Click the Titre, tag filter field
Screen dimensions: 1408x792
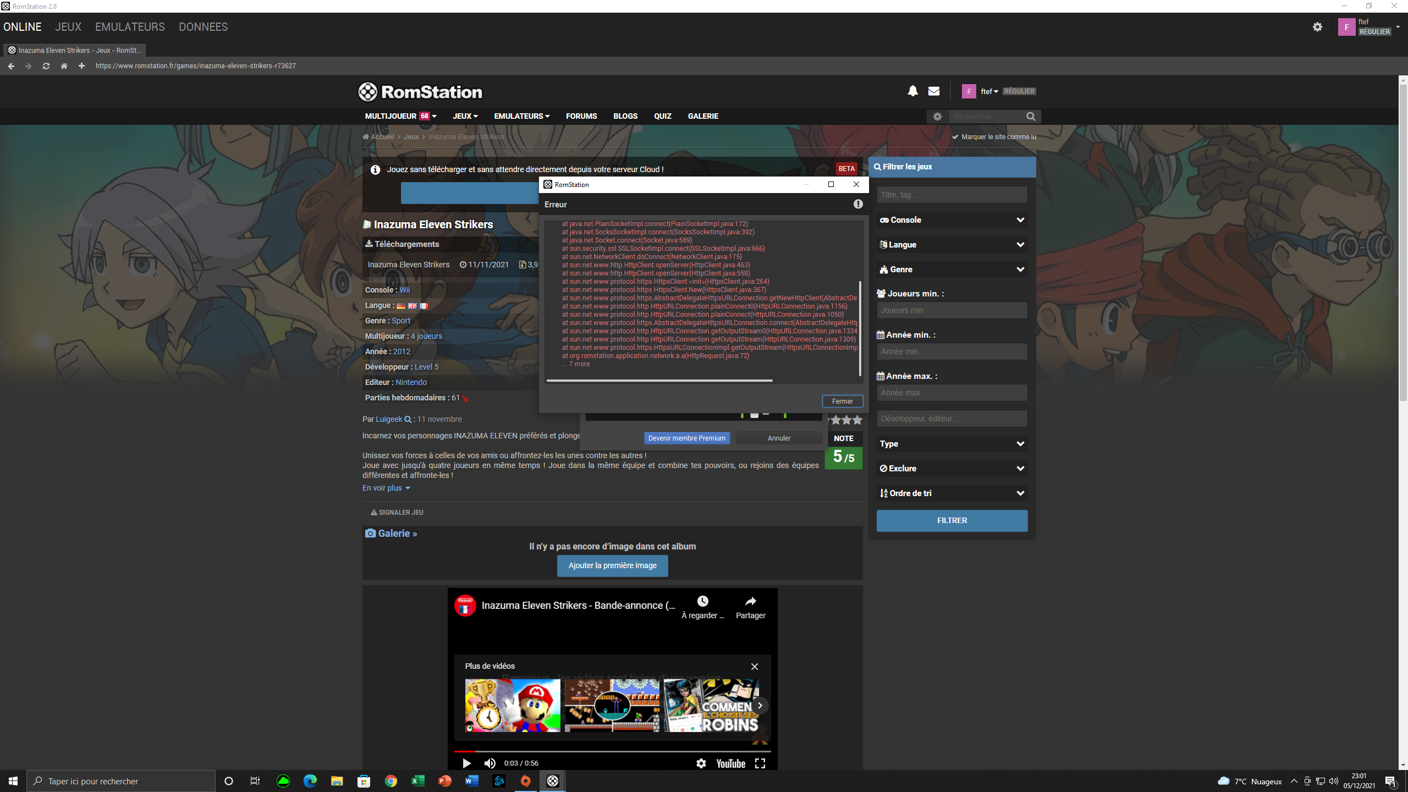(x=952, y=195)
